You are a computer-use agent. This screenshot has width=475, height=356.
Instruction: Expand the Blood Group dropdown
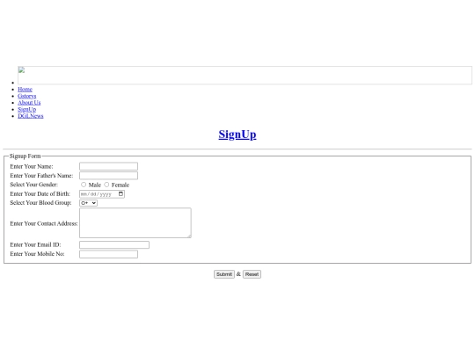click(x=89, y=203)
